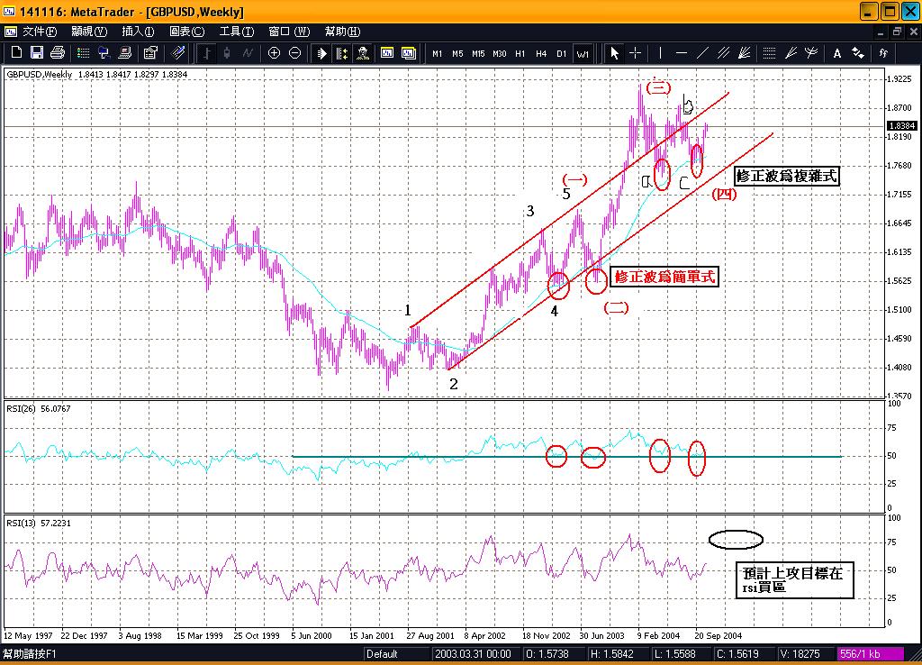Open the 窗口(W) menu
This screenshot has height=665, width=922.
coord(289,32)
